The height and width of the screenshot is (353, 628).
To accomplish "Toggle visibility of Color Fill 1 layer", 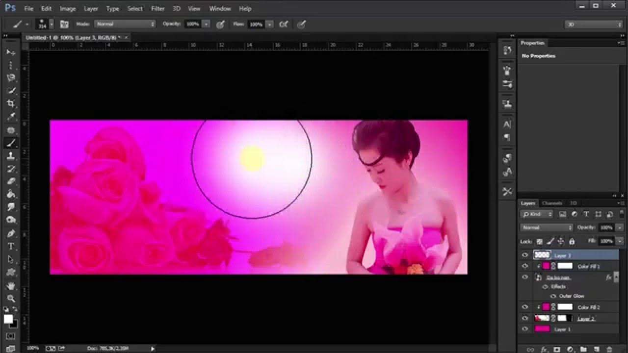I will click(x=525, y=266).
